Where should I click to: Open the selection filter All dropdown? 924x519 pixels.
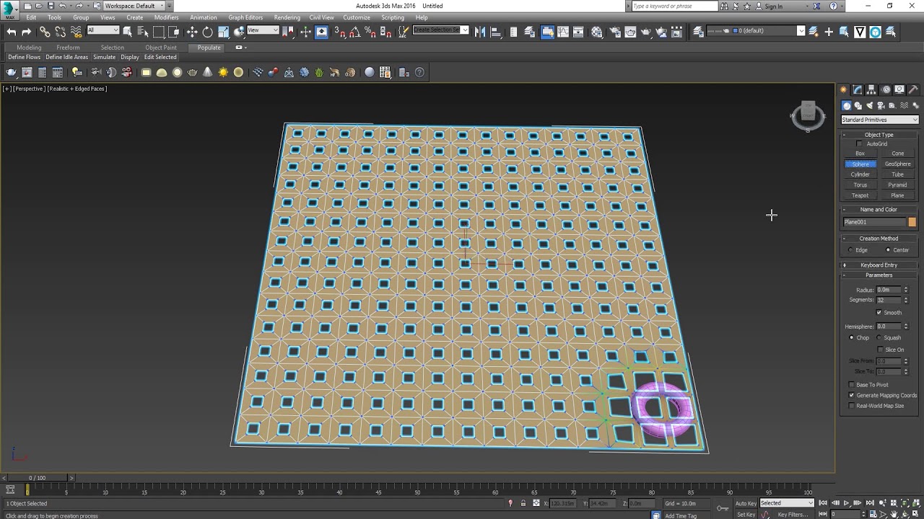[103, 30]
